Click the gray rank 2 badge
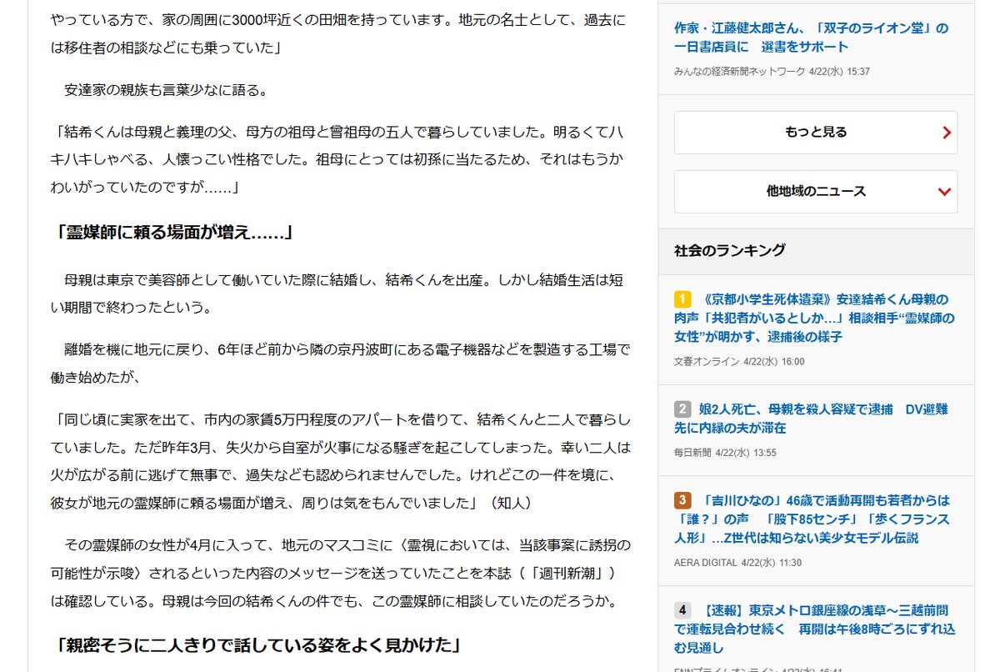This screenshot has height=672, width=1000. click(x=682, y=409)
